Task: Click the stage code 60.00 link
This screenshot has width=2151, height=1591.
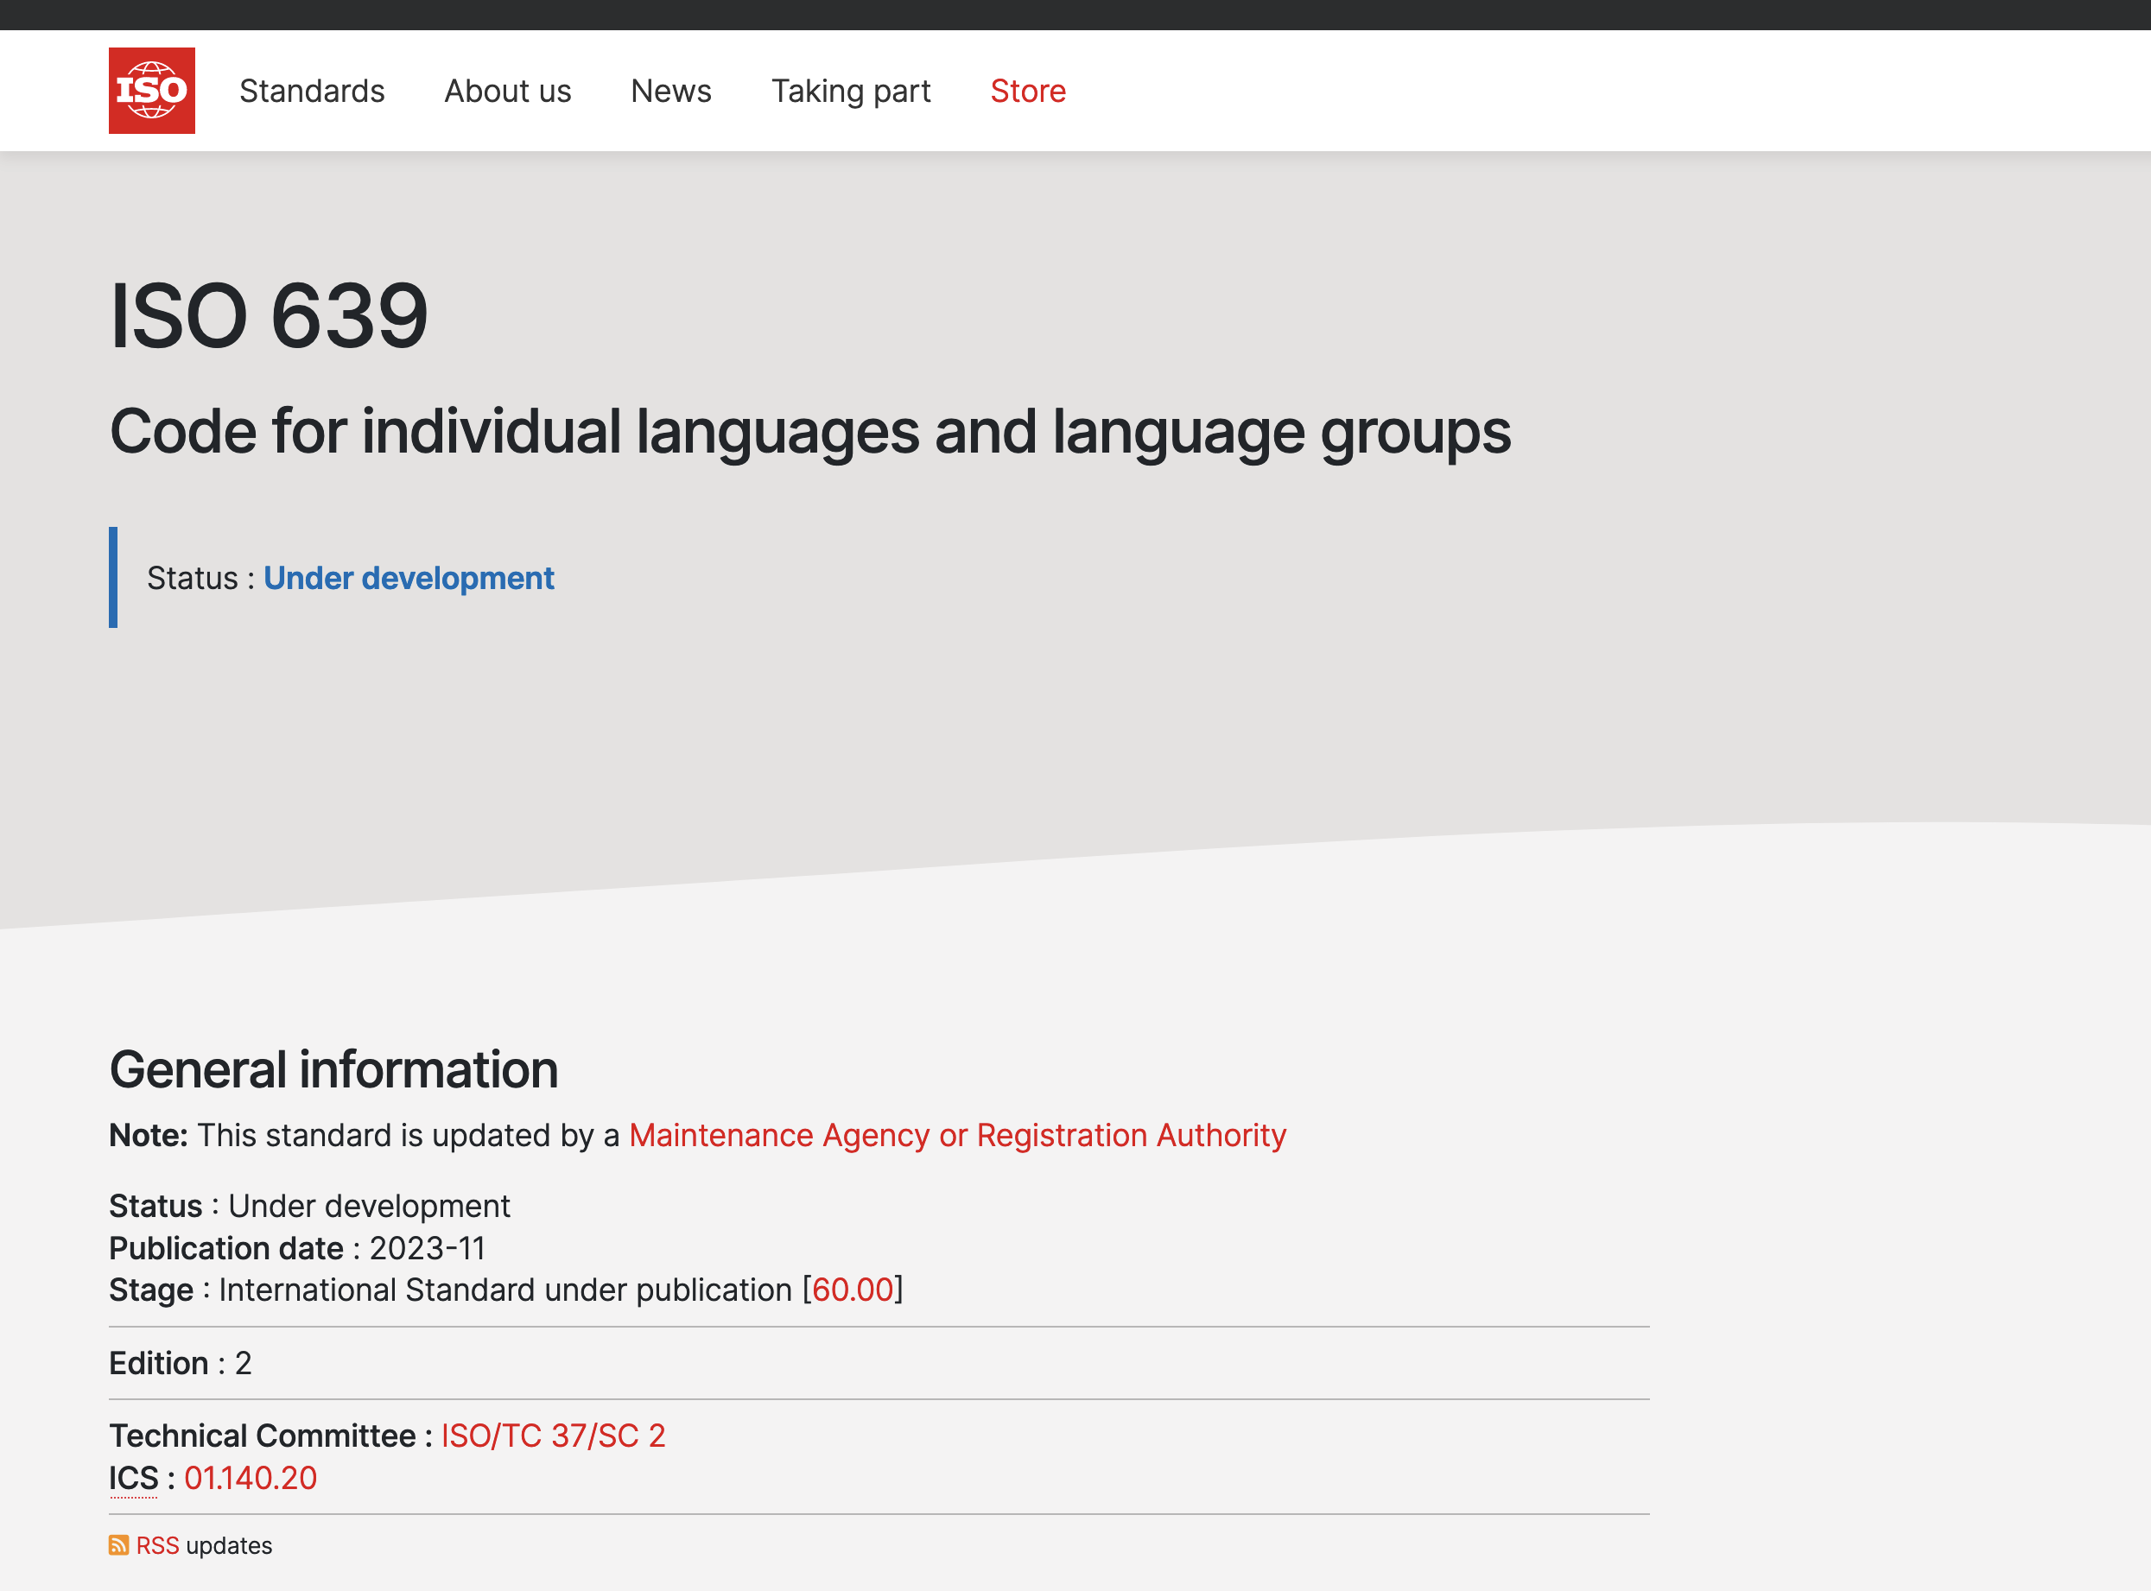Action: click(853, 1290)
